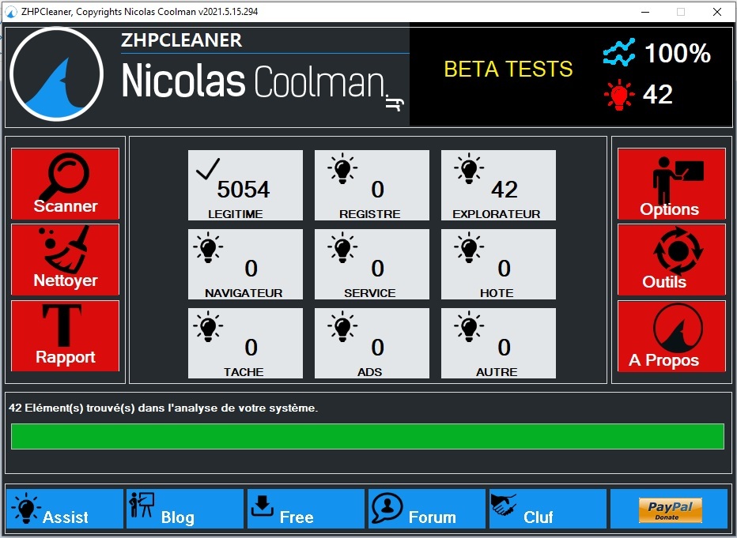
Task: Click the ZHPCleaner shark fin logo
Action: pyautogui.click(x=56, y=74)
